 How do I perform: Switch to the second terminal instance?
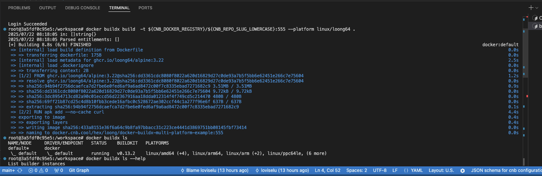coord(537,26)
